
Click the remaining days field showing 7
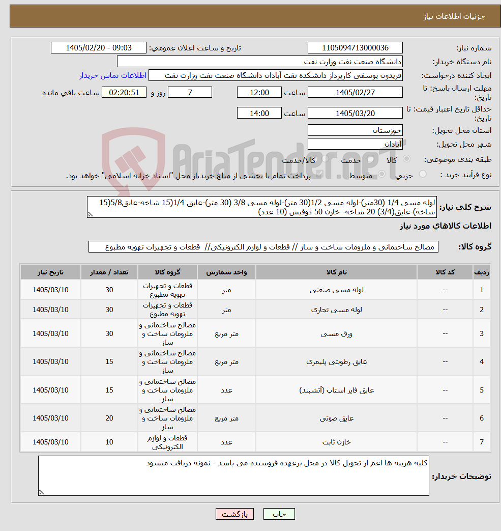tap(190, 93)
